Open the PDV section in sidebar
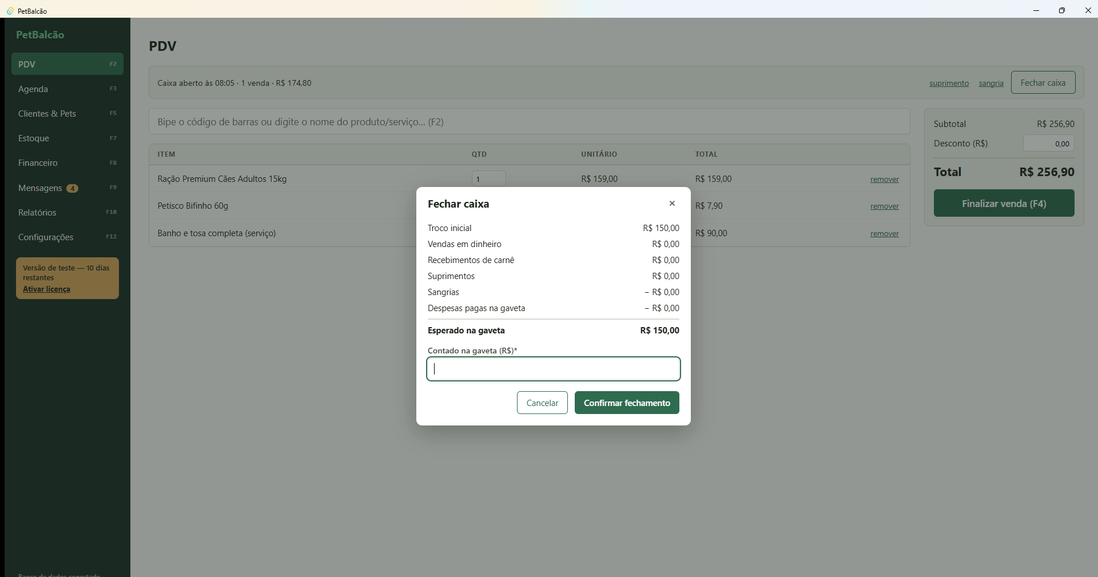1098x577 pixels. [x=67, y=64]
